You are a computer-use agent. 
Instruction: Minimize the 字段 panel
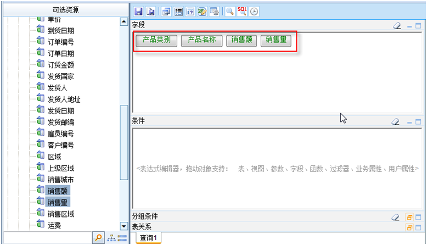tap(409, 26)
